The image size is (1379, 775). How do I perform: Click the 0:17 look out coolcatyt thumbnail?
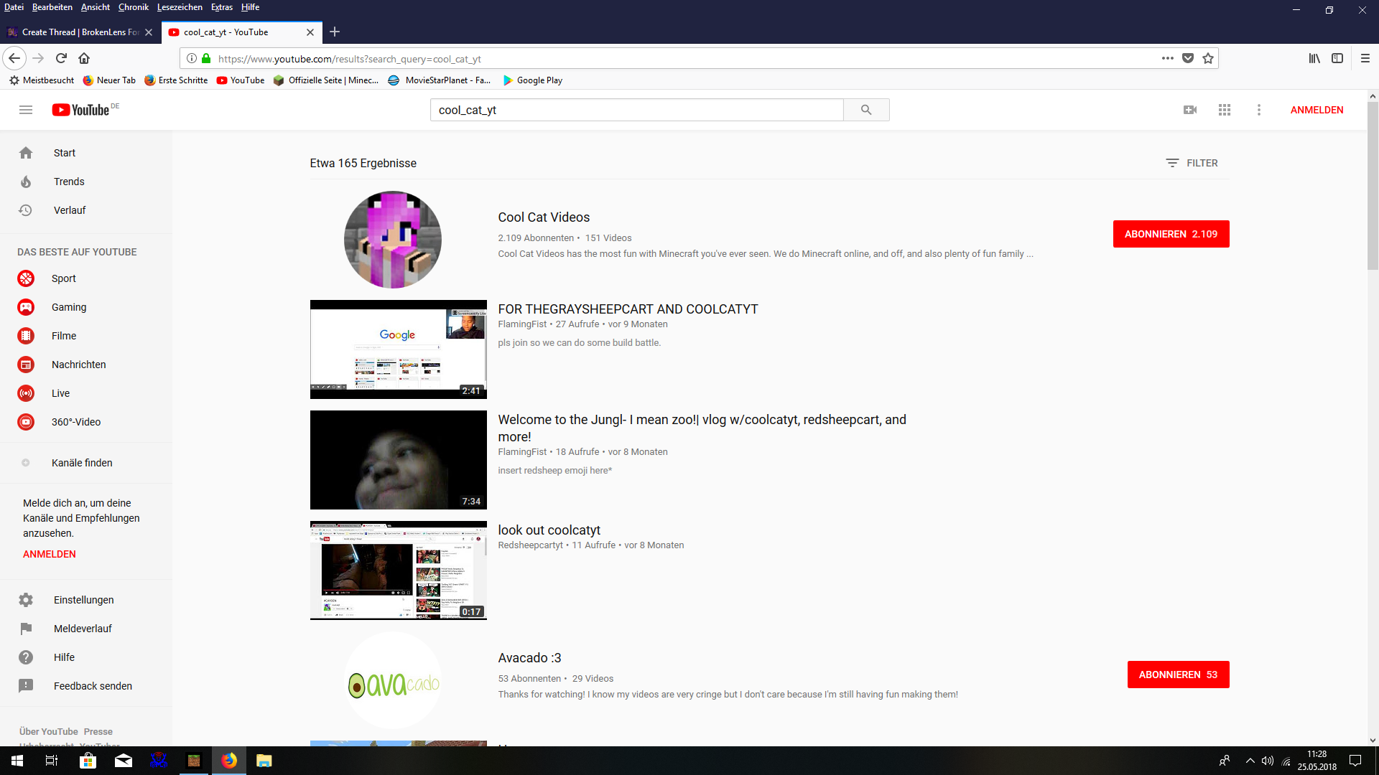pyautogui.click(x=399, y=570)
